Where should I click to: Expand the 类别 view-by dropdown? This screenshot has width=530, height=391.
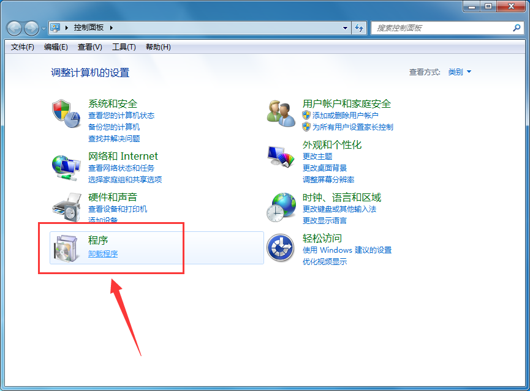(460, 72)
